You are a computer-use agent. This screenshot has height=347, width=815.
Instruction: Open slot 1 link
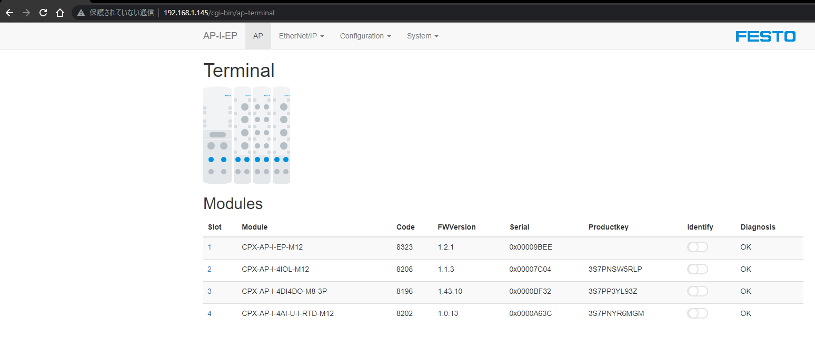click(210, 247)
